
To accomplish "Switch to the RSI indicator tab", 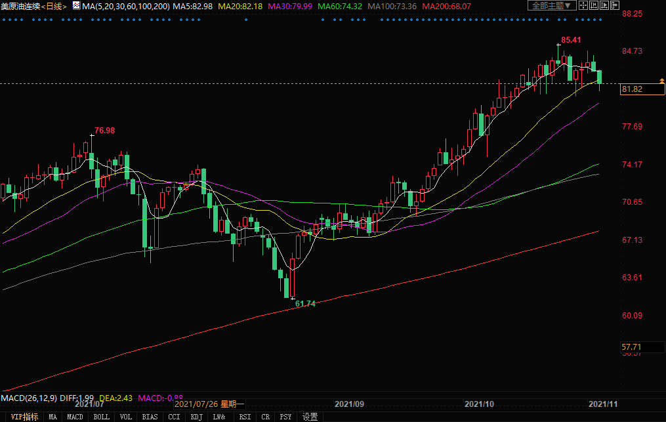I will (245, 417).
